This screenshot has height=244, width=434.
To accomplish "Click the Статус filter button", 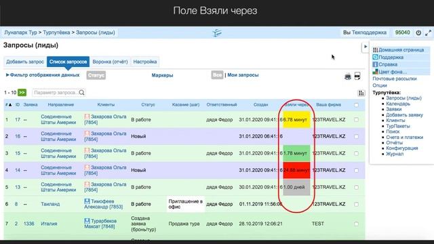I will coord(96,75).
